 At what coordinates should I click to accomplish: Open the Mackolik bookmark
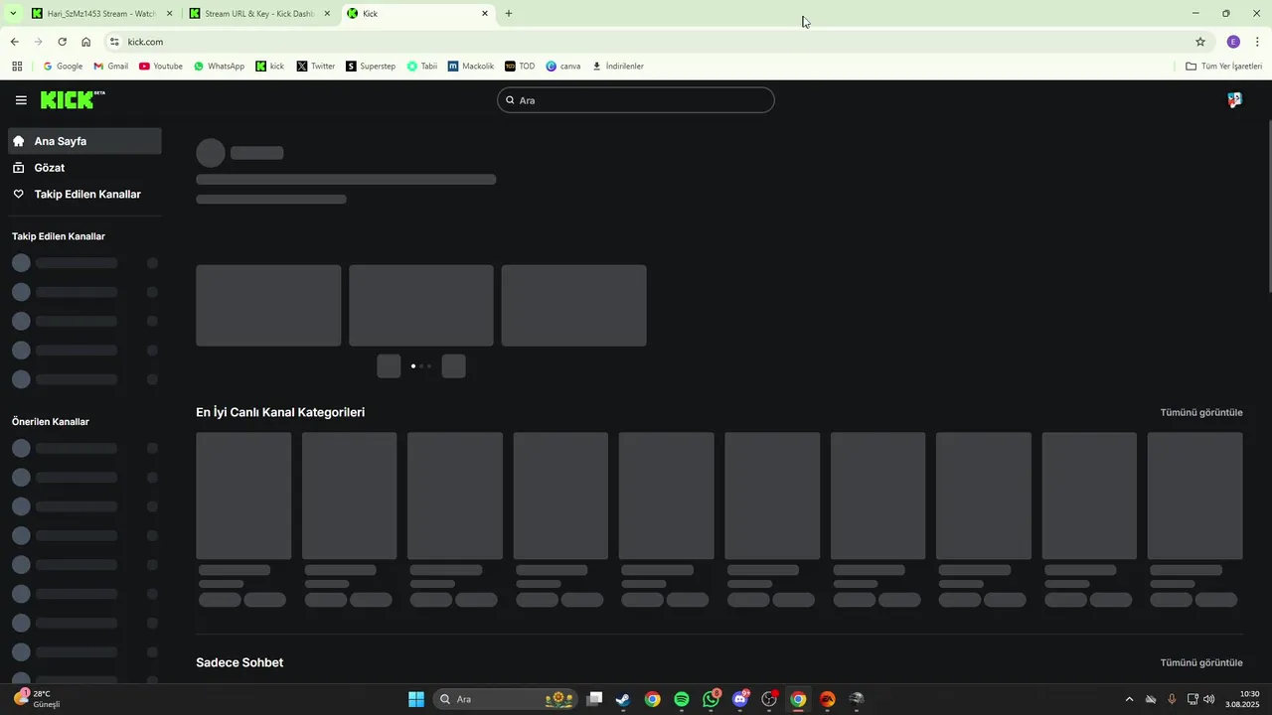pos(471,67)
